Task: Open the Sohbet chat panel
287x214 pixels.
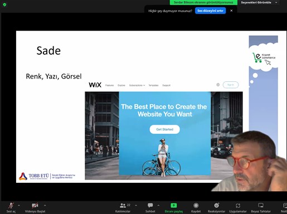Action: point(150,207)
